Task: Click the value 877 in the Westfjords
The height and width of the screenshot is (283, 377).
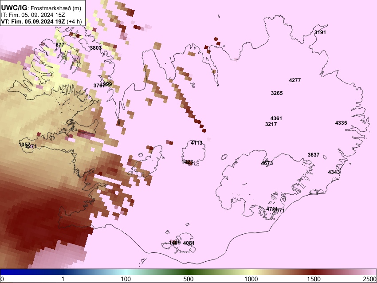Action: click(60, 45)
